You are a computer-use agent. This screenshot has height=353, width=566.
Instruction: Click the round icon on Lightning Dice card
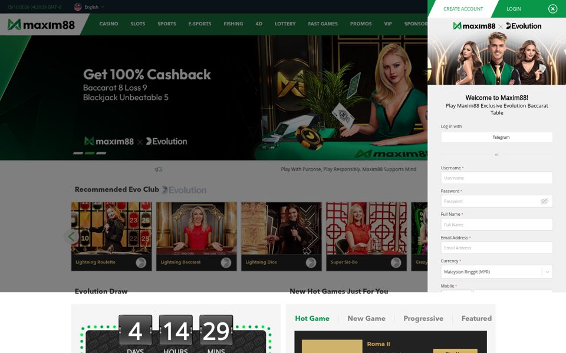[x=311, y=262]
